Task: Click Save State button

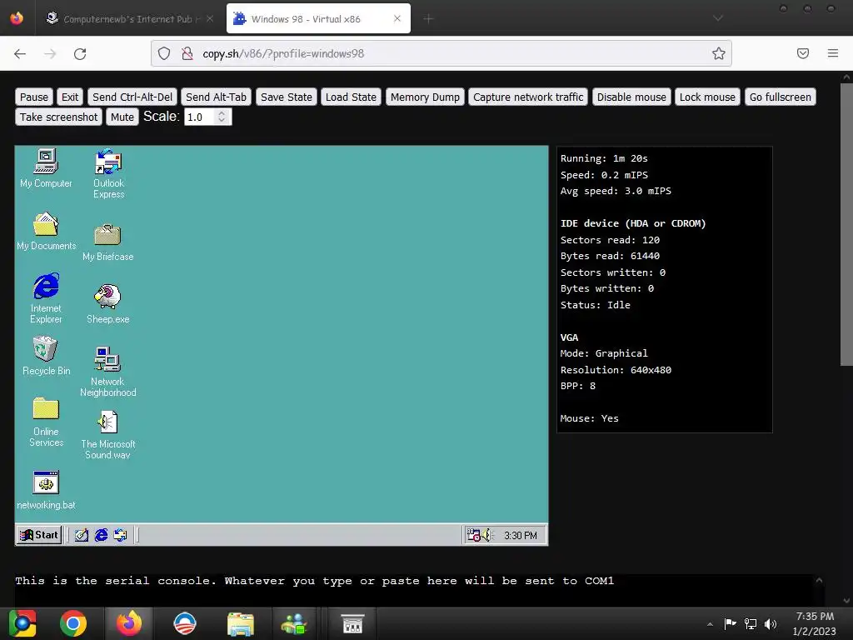Action: click(287, 97)
